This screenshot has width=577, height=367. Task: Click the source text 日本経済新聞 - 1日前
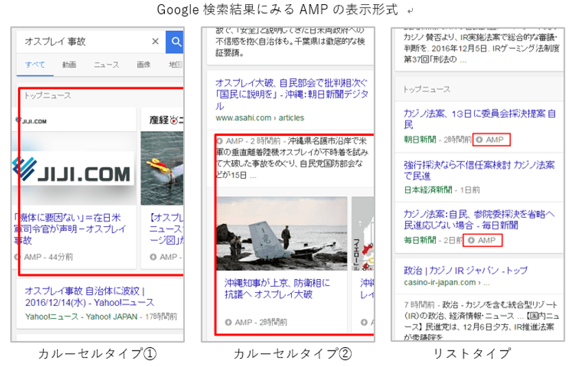pos(442,190)
